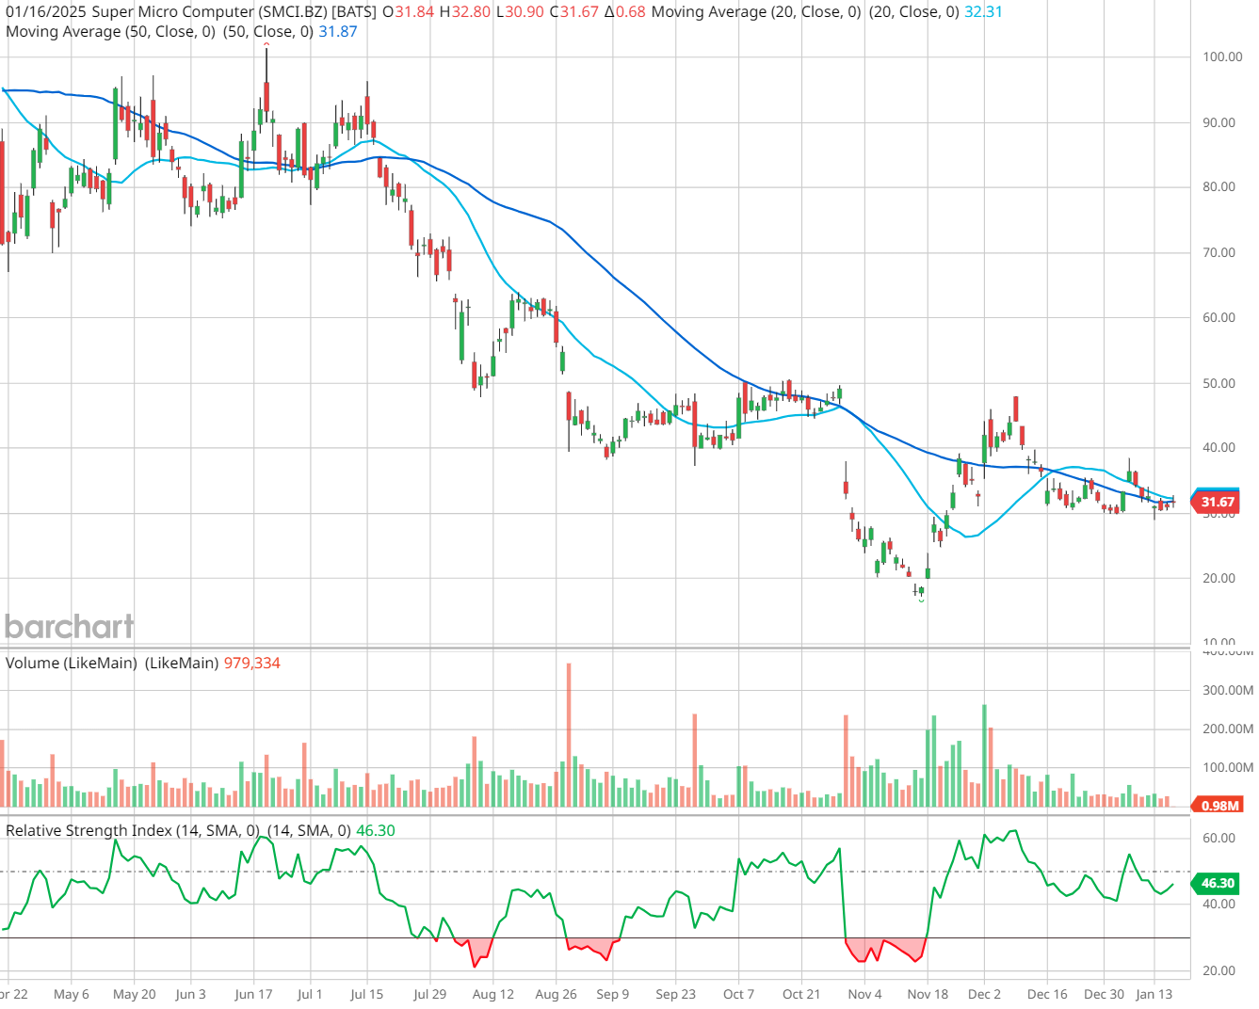Screen dimensions: 1259x1009
Task: Click the 200.00M volume axis label
Action: coord(1228,729)
